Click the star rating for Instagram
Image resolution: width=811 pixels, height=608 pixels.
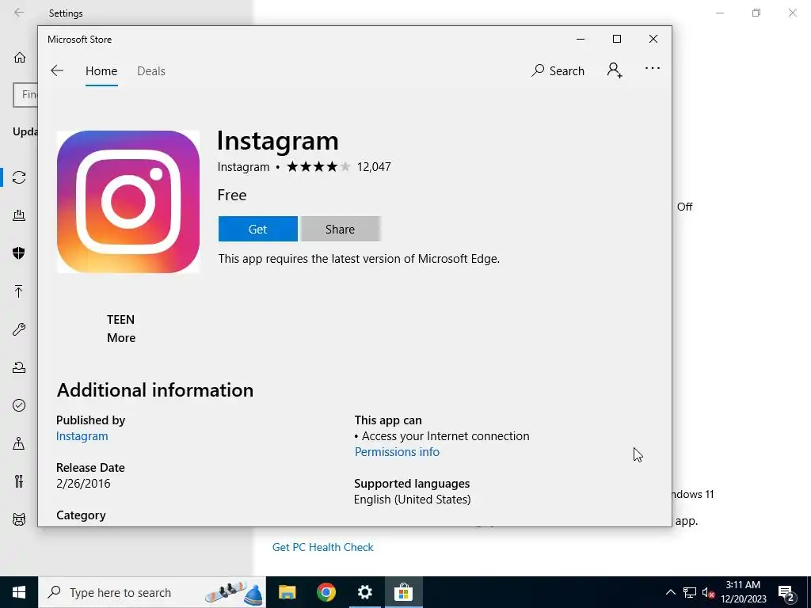point(318,166)
